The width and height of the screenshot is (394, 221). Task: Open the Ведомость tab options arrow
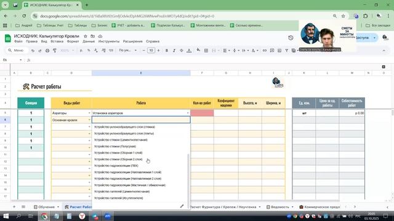tap(292, 207)
